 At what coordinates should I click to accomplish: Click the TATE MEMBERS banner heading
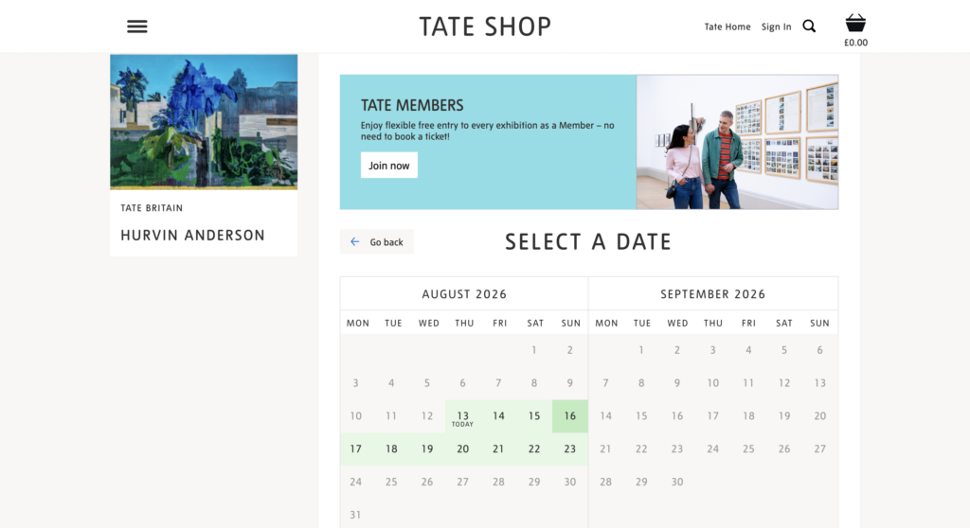tap(412, 105)
